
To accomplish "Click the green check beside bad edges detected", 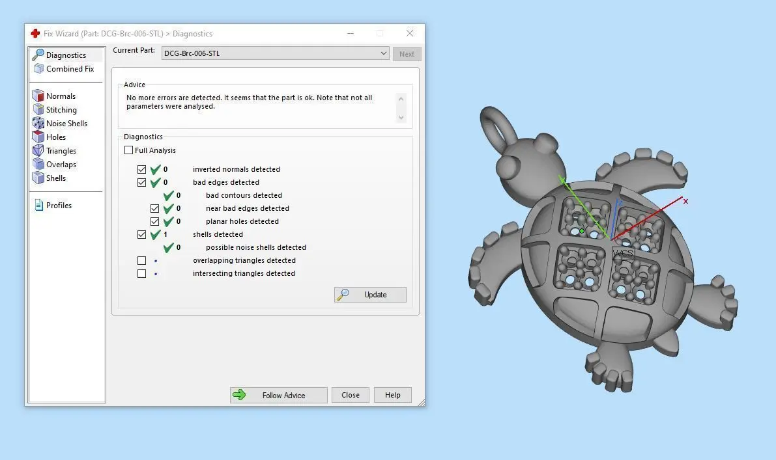I will [x=156, y=182].
